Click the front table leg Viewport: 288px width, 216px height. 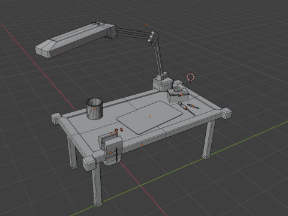97,185
